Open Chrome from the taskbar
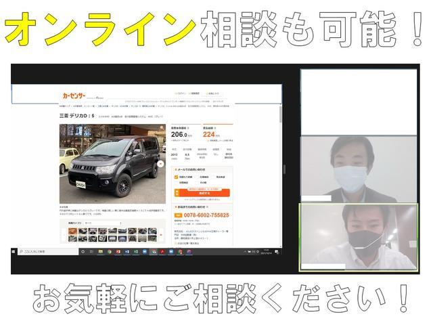Image resolution: width=433 pixels, height=325 pixels. pyautogui.click(x=108, y=251)
